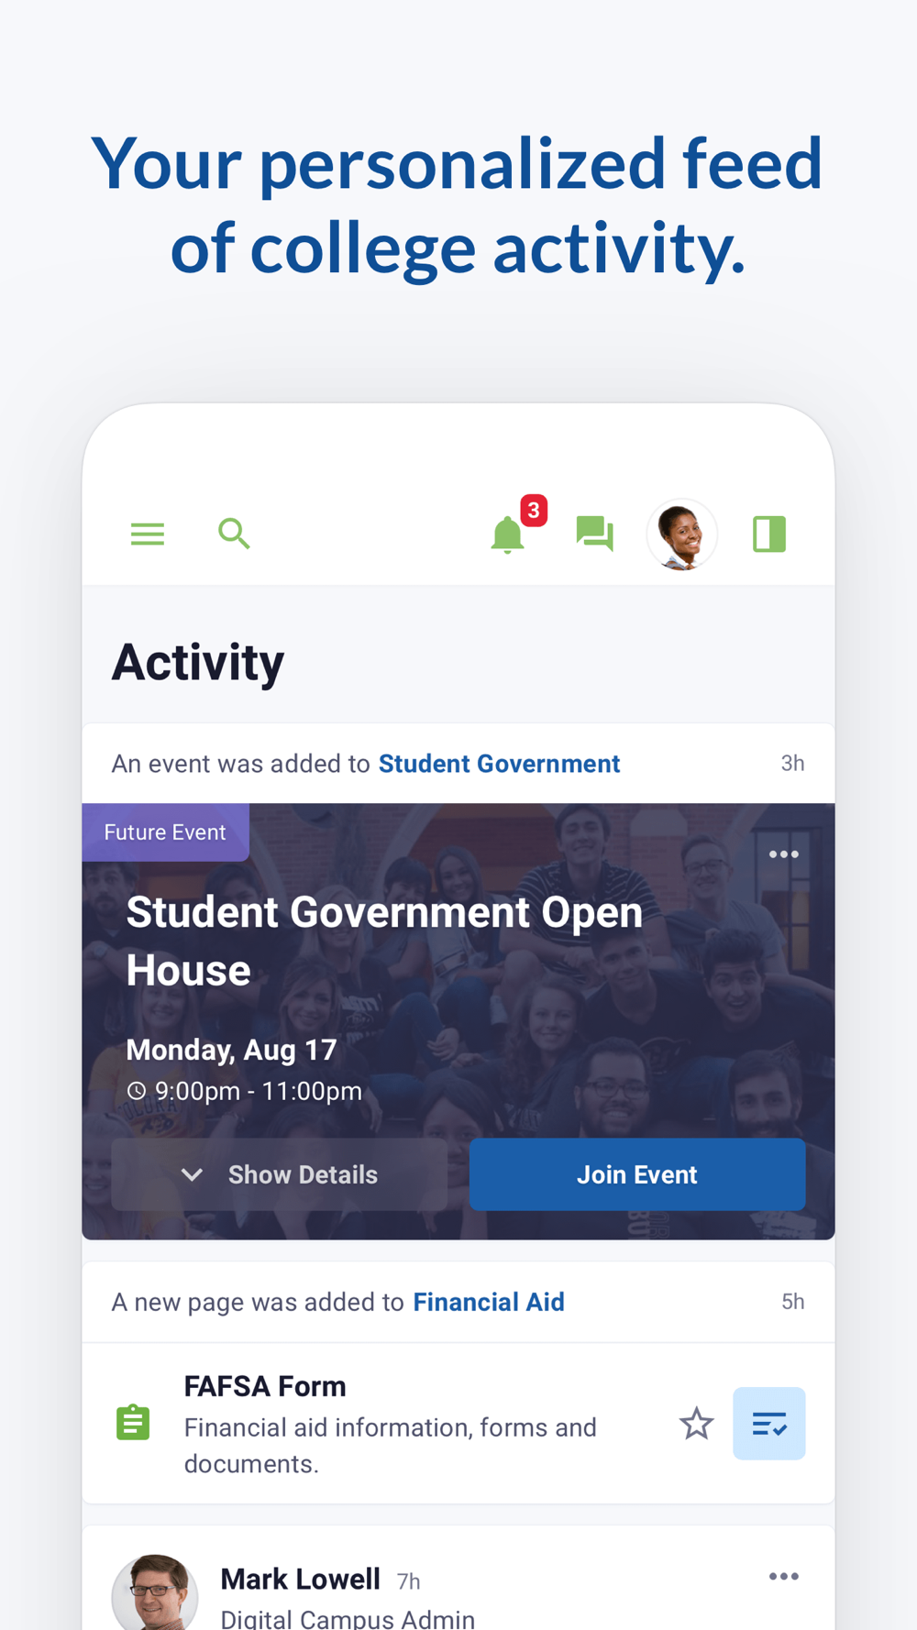Open the chat messages icon

595,534
